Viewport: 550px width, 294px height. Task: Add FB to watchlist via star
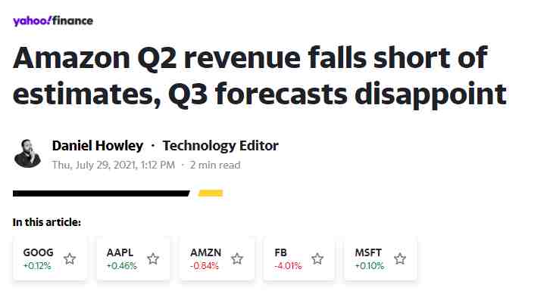[317, 259]
